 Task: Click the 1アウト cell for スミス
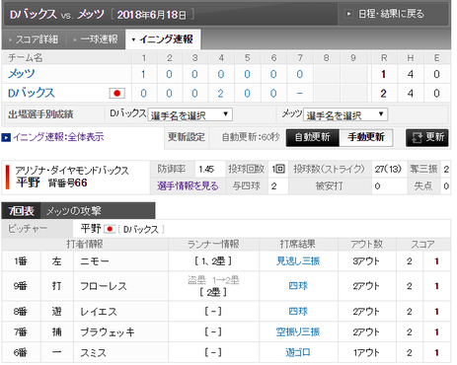pos(366,353)
